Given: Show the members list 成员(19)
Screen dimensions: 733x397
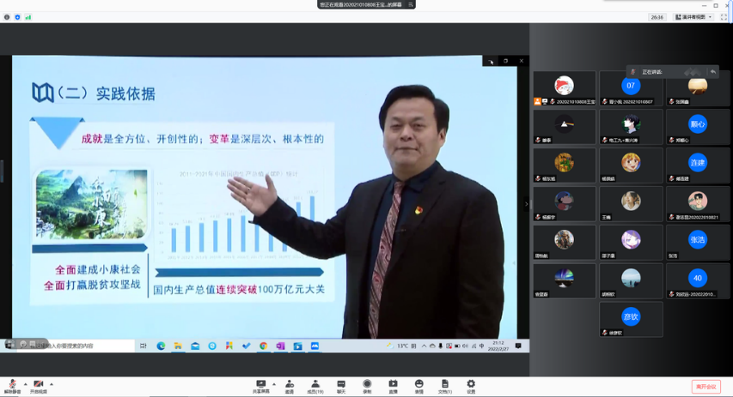Looking at the screenshot, I should [315, 386].
